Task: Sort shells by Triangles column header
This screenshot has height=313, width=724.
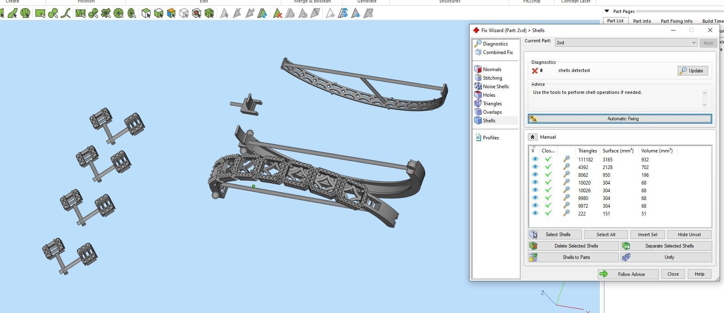Action: pyautogui.click(x=587, y=150)
